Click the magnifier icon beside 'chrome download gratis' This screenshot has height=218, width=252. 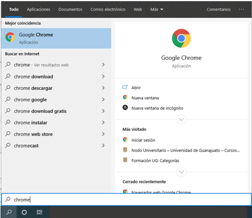tap(8, 111)
